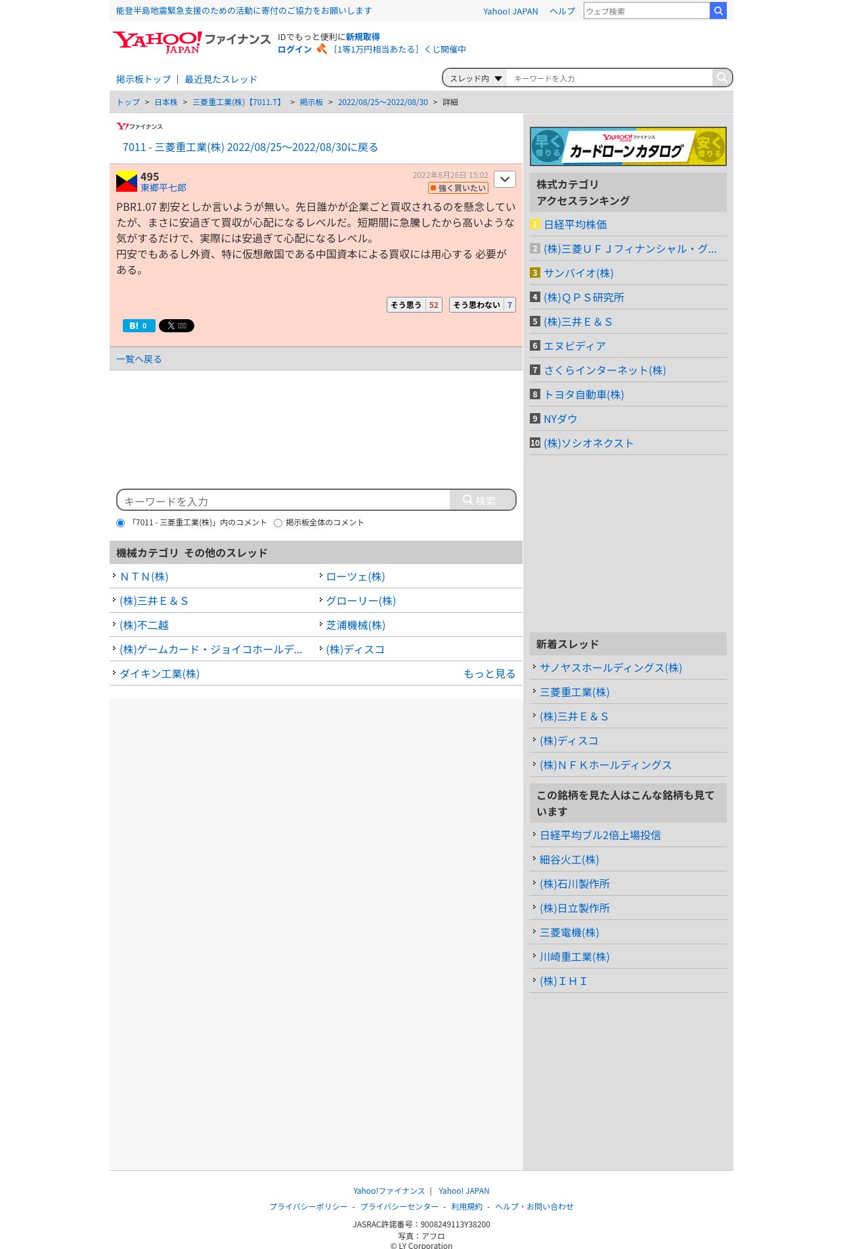Viewport: 843px width, 1249px height.
Task: Click the blue web search magnifier button
Action: 718,11
